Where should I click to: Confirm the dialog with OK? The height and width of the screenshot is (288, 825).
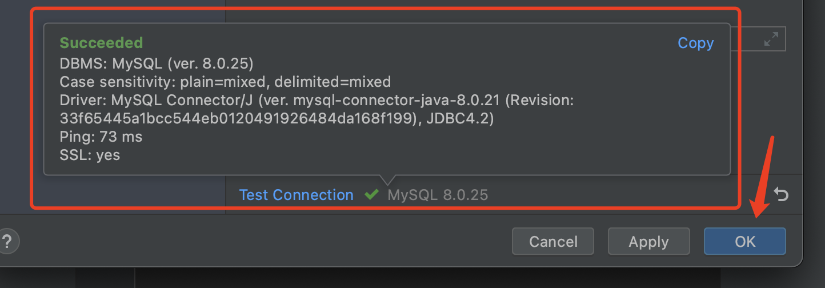click(745, 242)
